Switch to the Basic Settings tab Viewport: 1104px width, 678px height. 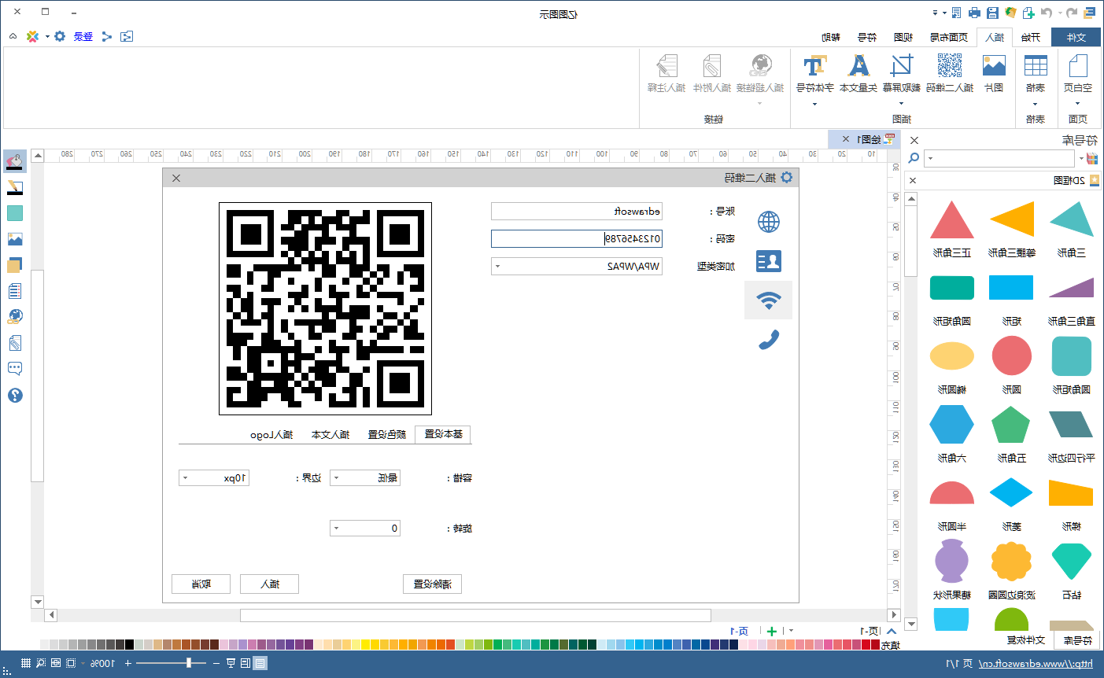[443, 434]
